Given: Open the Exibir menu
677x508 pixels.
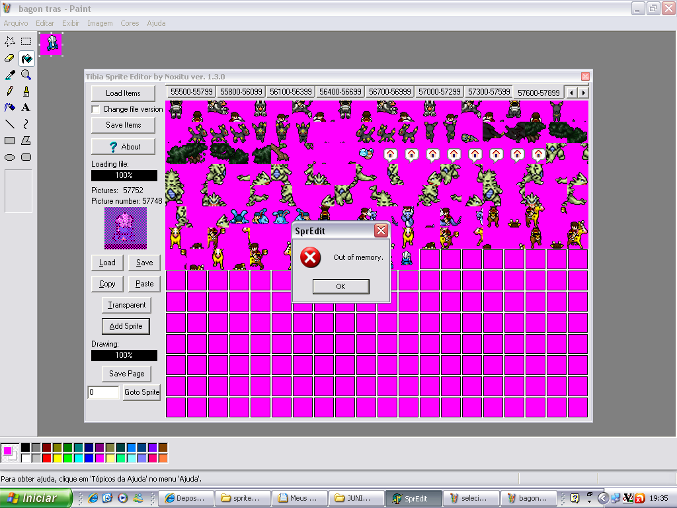Looking at the screenshot, I should (x=71, y=23).
